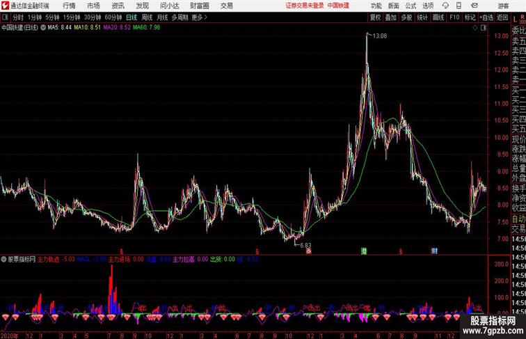Toggle the left sidebar panel icon
This screenshot has height=339, width=526.
point(5,17)
